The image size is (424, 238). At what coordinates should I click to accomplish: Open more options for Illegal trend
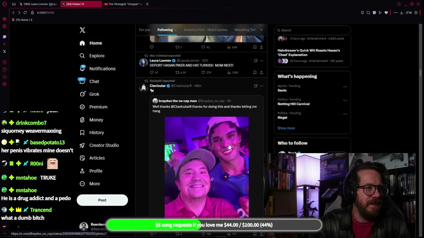point(345,114)
